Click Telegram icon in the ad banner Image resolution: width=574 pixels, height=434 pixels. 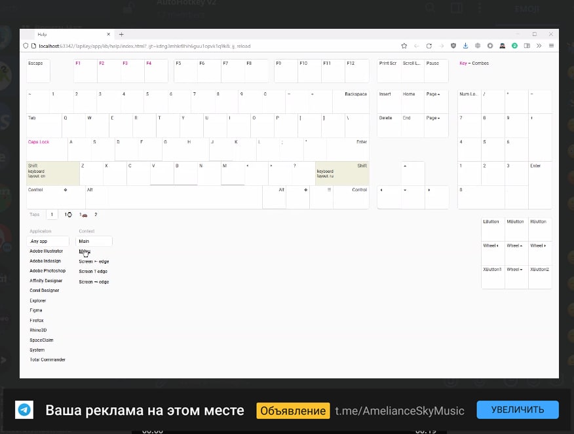(24, 410)
